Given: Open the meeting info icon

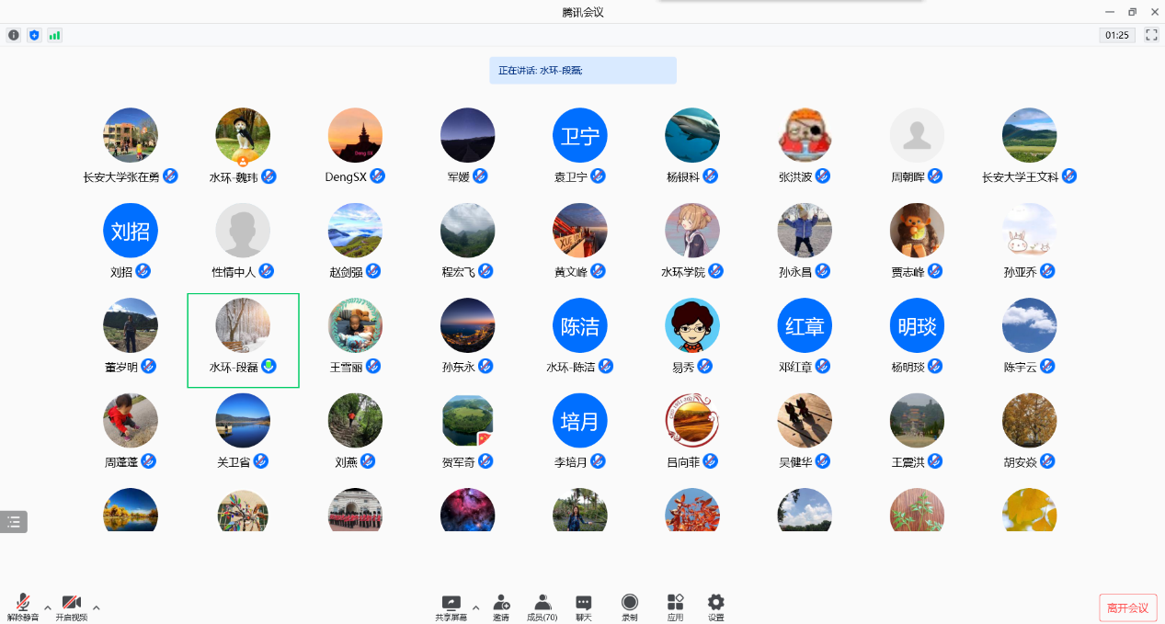Looking at the screenshot, I should 14,35.
